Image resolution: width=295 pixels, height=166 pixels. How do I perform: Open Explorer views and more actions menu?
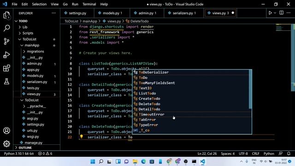[x=53, y=13]
